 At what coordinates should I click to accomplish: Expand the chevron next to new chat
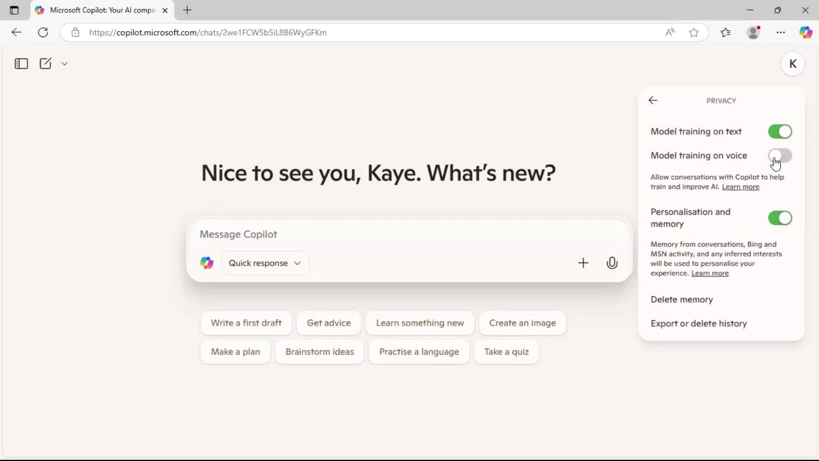(x=64, y=64)
